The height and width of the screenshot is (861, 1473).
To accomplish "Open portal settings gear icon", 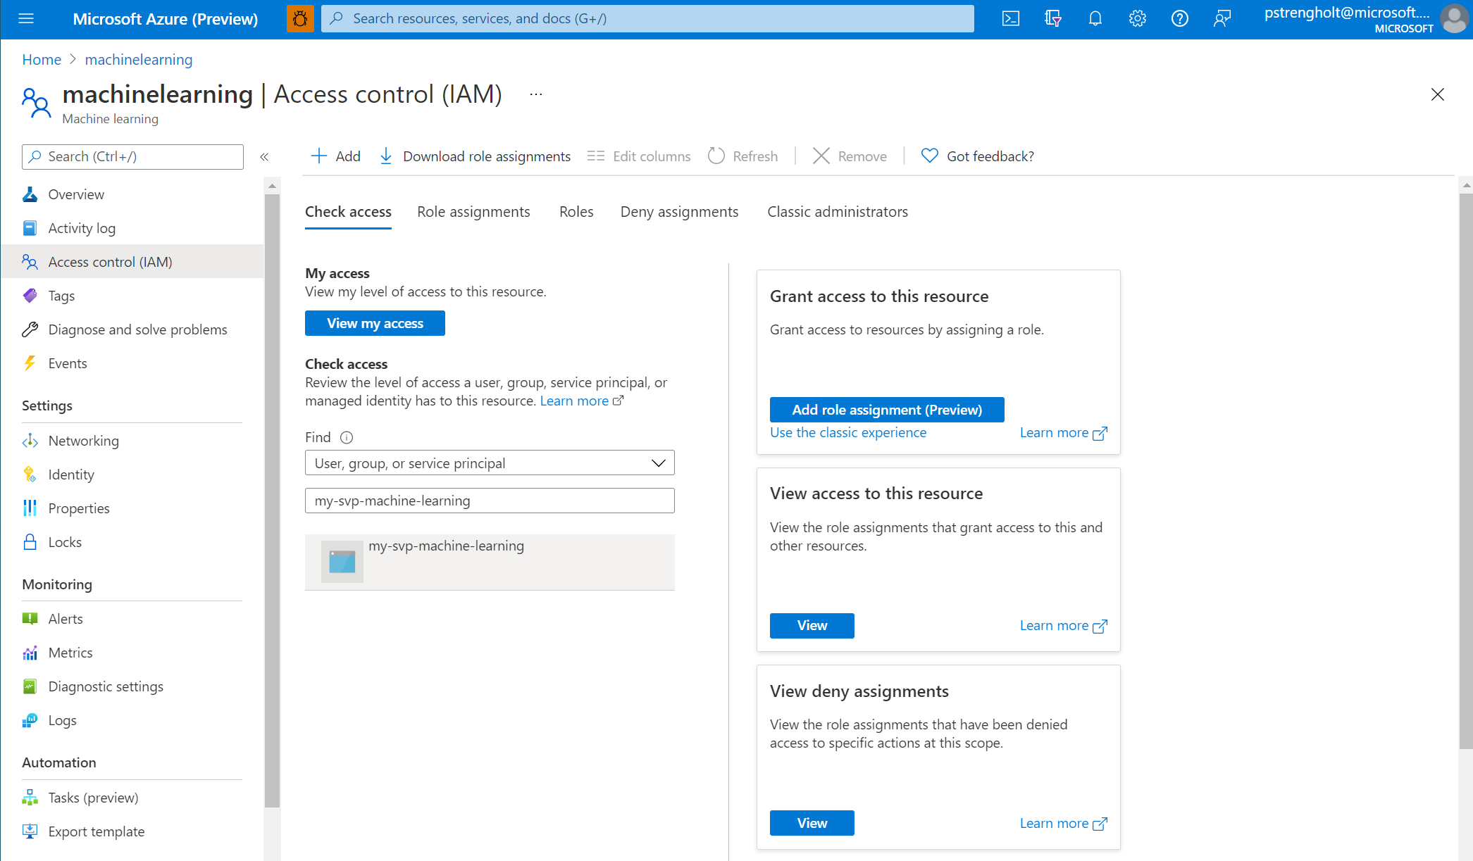I will click(1138, 19).
